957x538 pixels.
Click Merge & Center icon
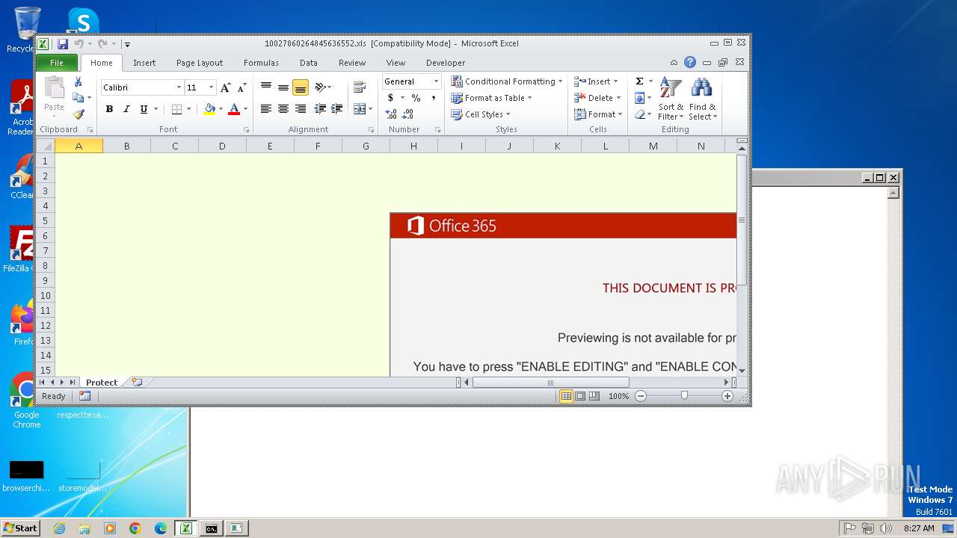coord(360,109)
